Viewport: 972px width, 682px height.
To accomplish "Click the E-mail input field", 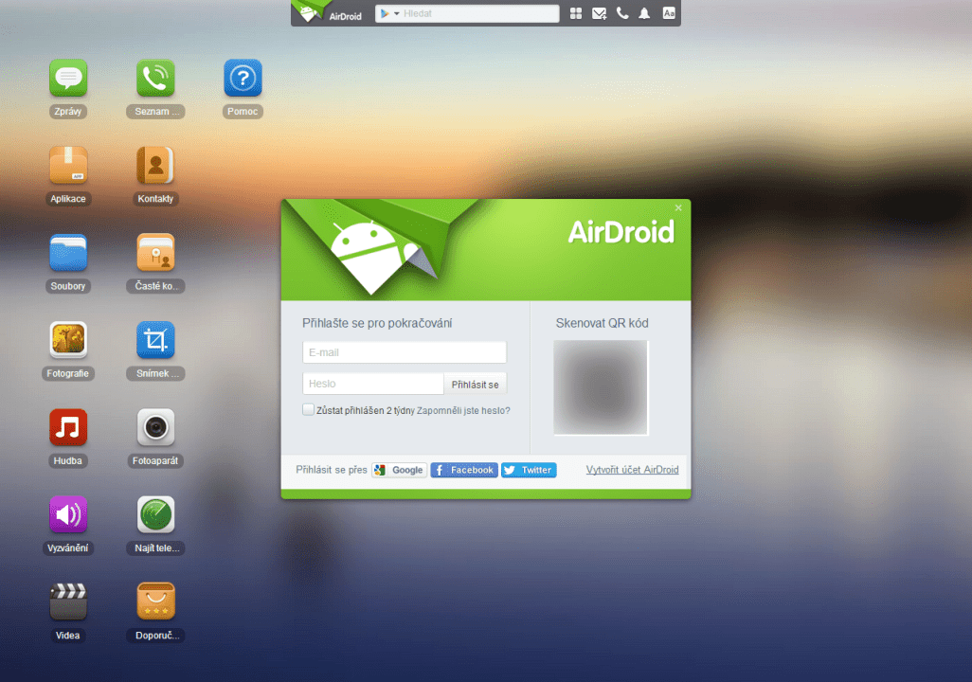I will tap(405, 352).
